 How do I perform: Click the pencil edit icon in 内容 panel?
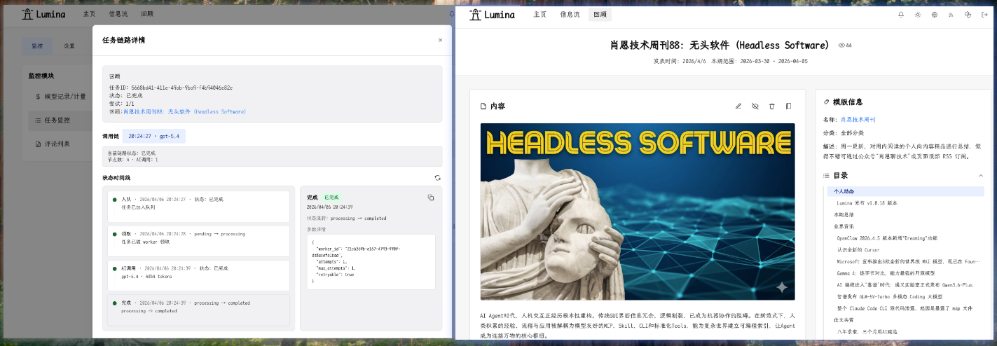[x=738, y=106]
